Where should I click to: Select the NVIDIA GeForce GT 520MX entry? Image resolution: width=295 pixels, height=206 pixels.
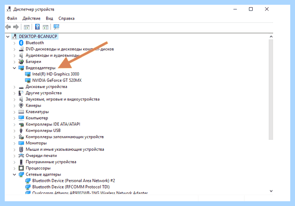tap(57, 80)
